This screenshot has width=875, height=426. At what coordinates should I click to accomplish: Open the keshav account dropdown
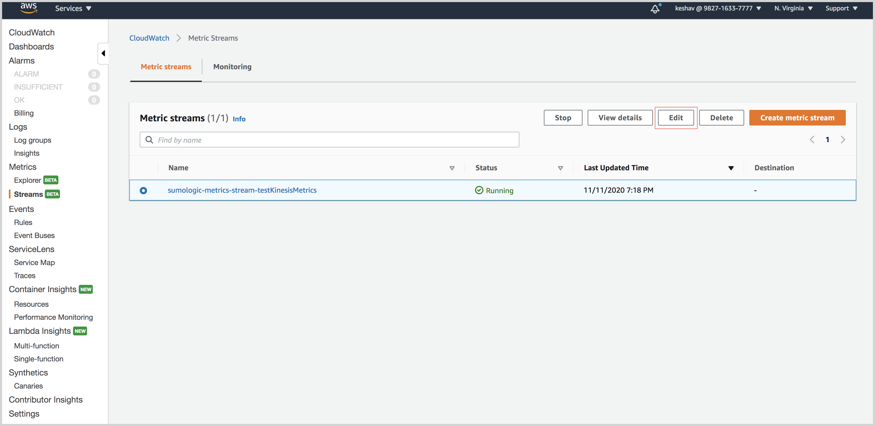pyautogui.click(x=718, y=9)
